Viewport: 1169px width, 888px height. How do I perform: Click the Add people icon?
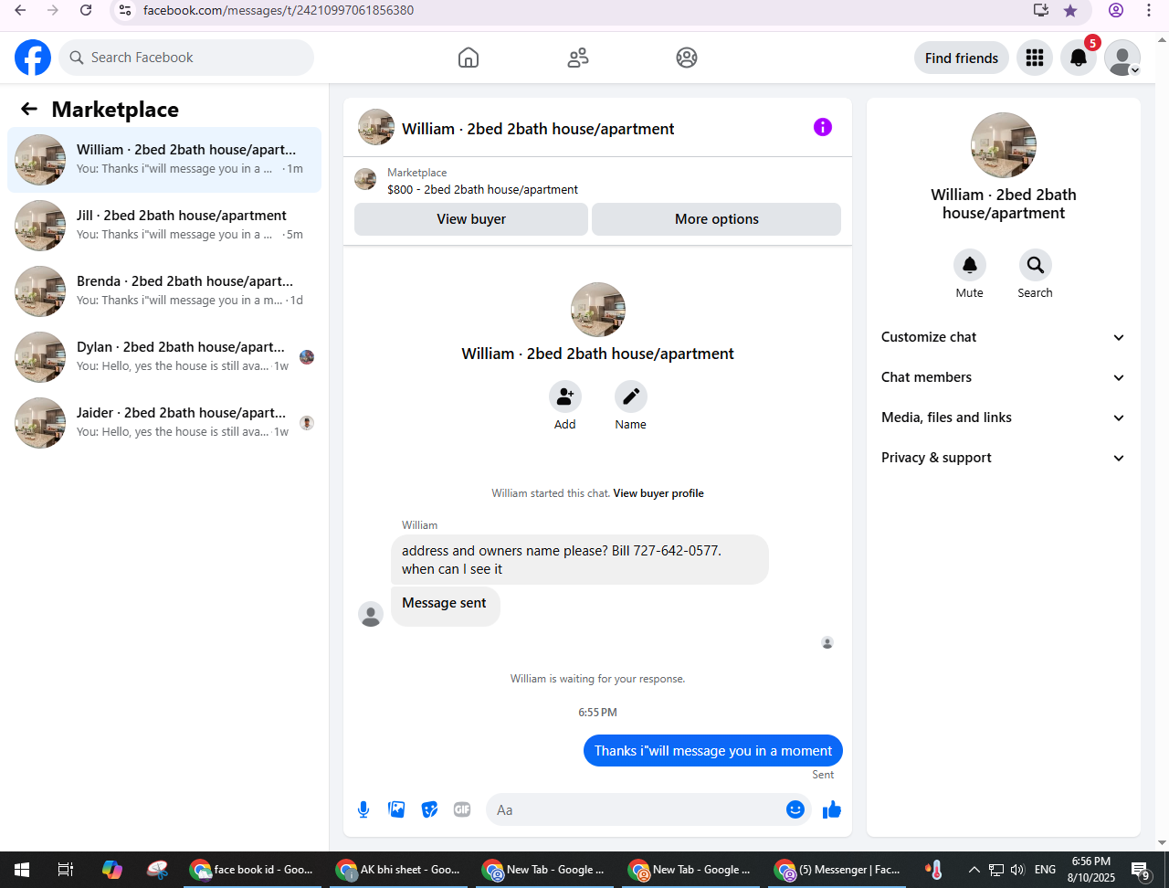[565, 396]
